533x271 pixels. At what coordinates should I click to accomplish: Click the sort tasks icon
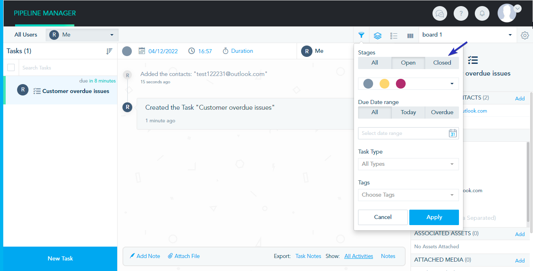coord(109,51)
